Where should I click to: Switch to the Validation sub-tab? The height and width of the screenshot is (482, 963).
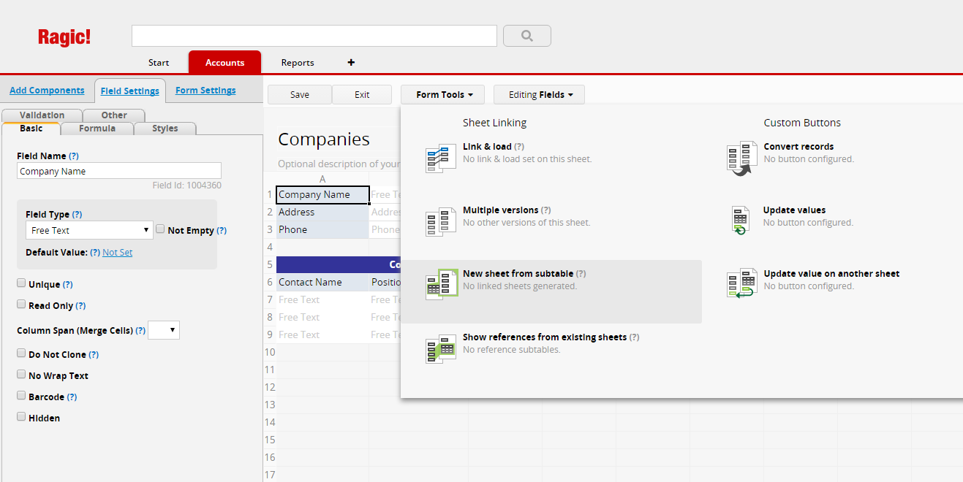coord(42,115)
